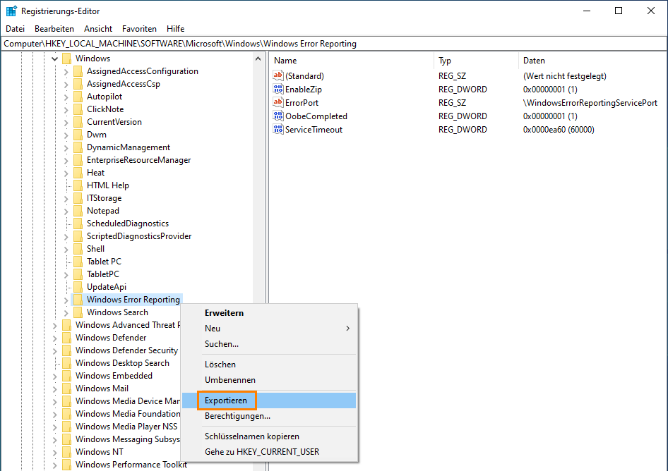
Task: Click the (Standard) value icon
Action: (x=276, y=75)
